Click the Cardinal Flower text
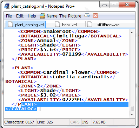This screenshot has height=128, width=139. point(67,72)
